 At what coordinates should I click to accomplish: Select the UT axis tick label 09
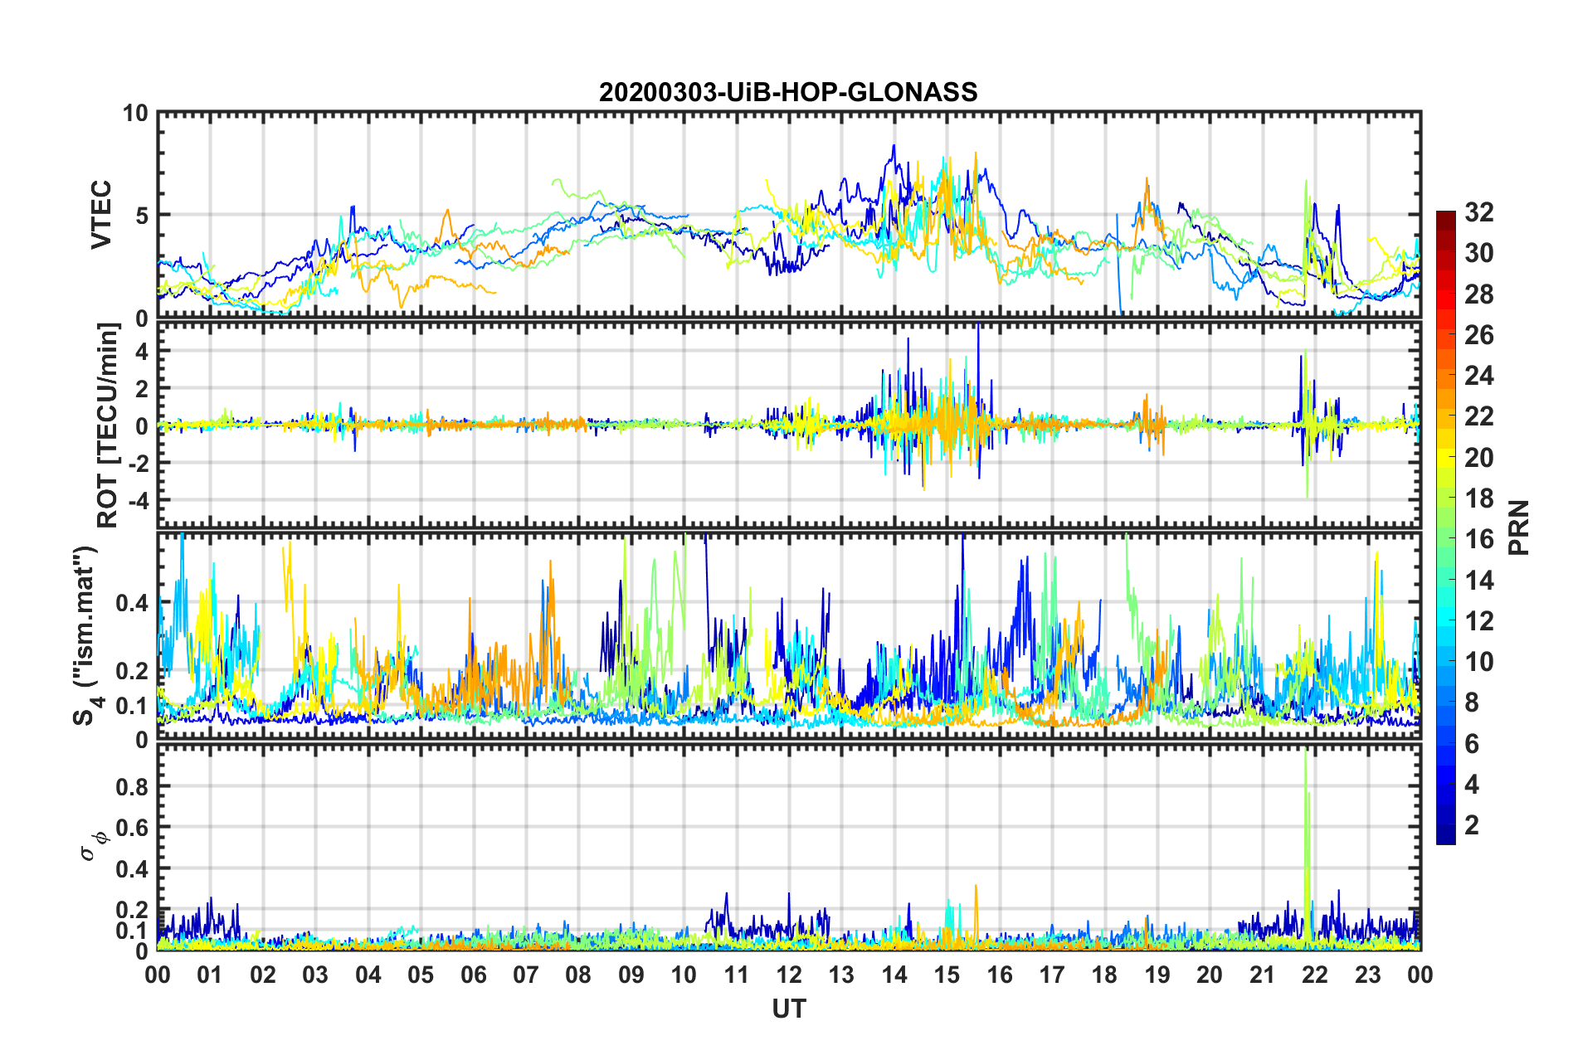pos(631,975)
